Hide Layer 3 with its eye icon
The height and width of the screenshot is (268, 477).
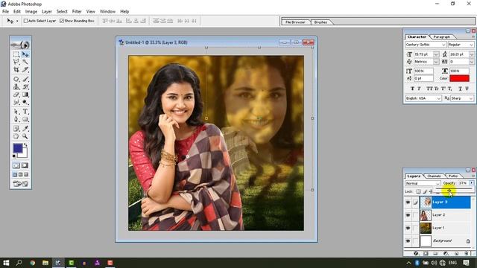(x=408, y=202)
